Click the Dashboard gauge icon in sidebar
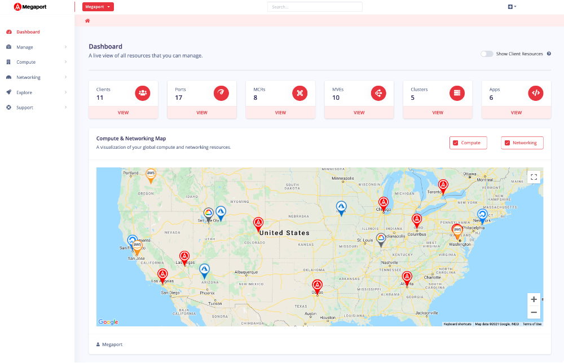Image resolution: width=564 pixels, height=363 pixels. click(x=9, y=32)
